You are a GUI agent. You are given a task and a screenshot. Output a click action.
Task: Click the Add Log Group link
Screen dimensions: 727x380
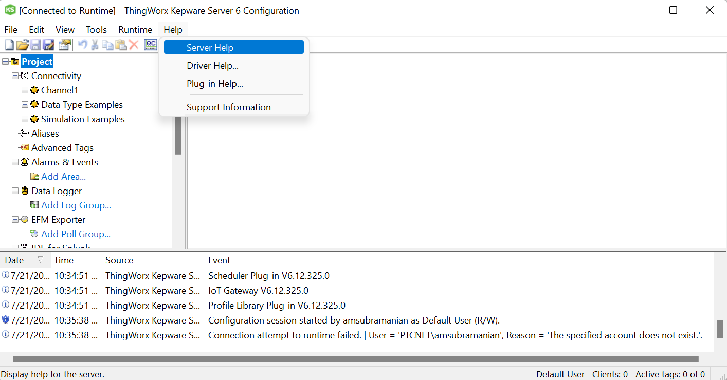point(76,205)
